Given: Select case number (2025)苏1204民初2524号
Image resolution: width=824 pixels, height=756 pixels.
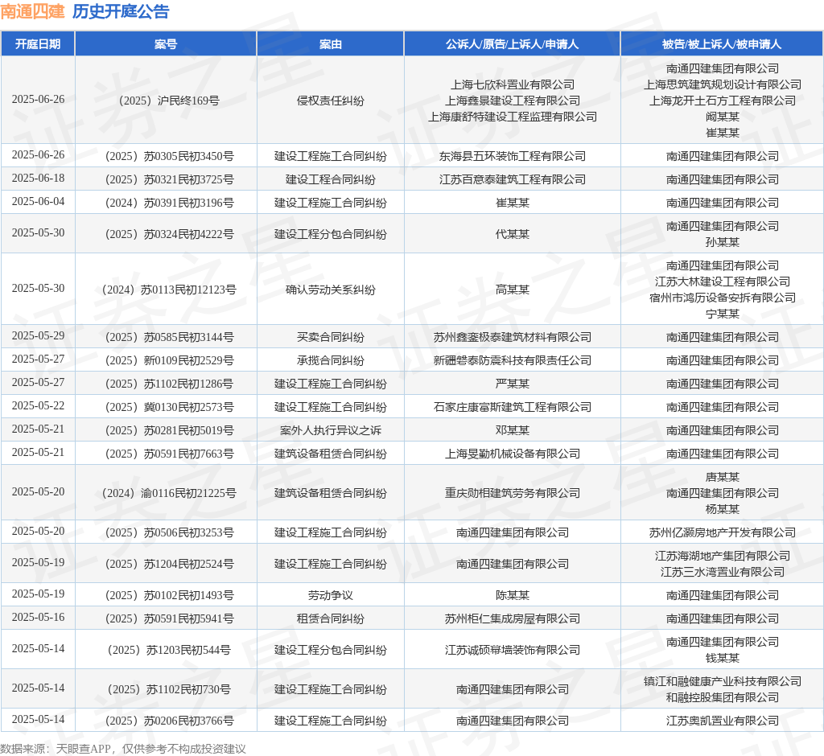Looking at the screenshot, I should [x=169, y=564].
